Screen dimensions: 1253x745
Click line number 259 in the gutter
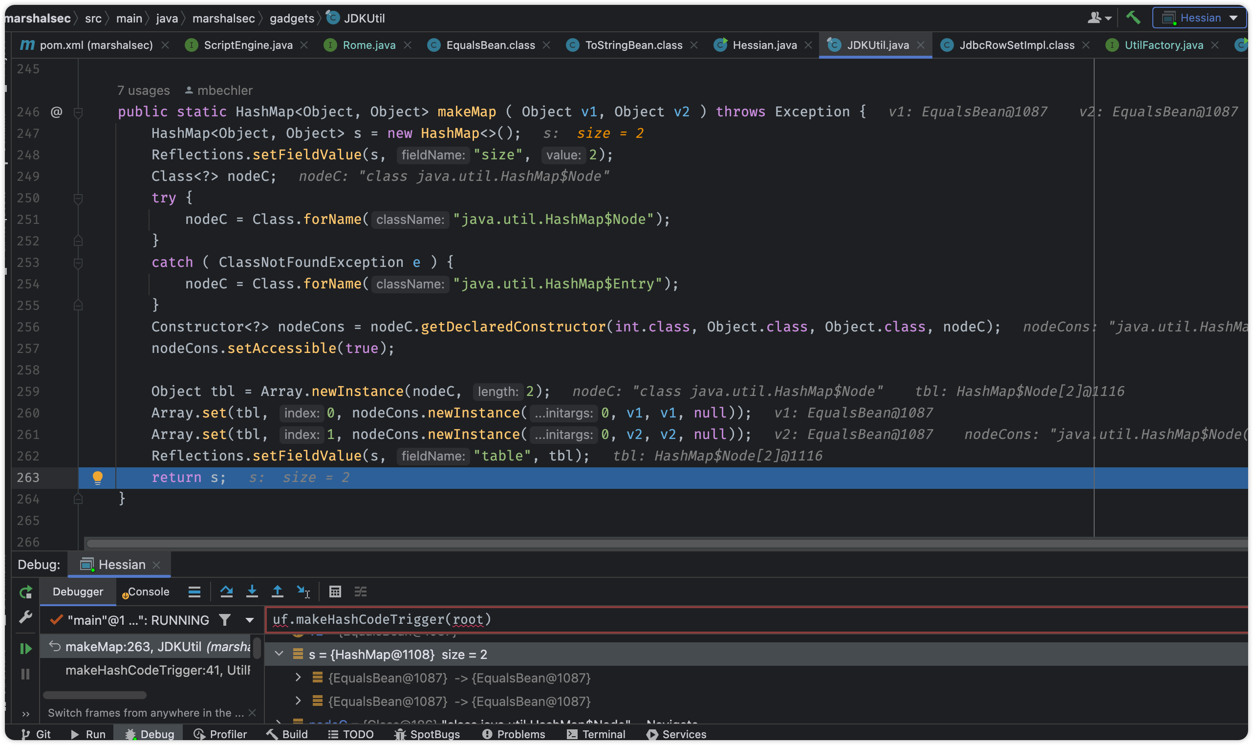click(28, 392)
